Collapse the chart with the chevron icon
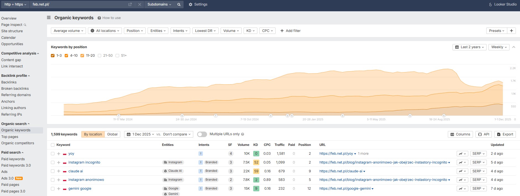The width and height of the screenshot is (520, 196). tap(514, 47)
